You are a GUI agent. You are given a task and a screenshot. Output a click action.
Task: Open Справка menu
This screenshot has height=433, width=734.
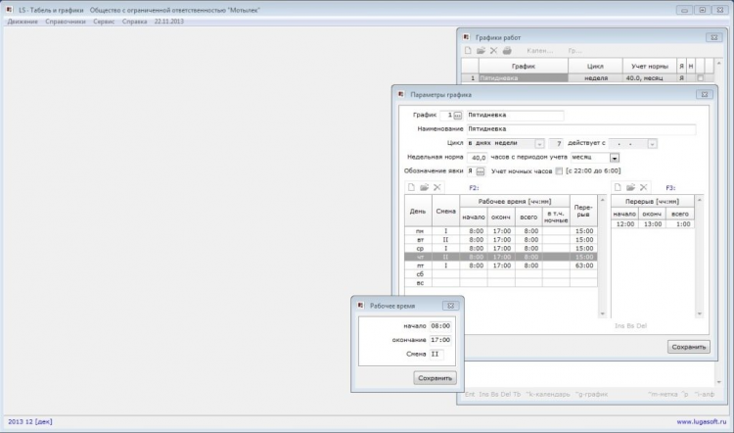coord(134,22)
